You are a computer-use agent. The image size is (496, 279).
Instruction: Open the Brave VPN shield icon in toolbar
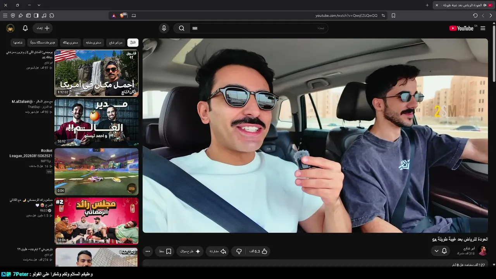coord(13,15)
